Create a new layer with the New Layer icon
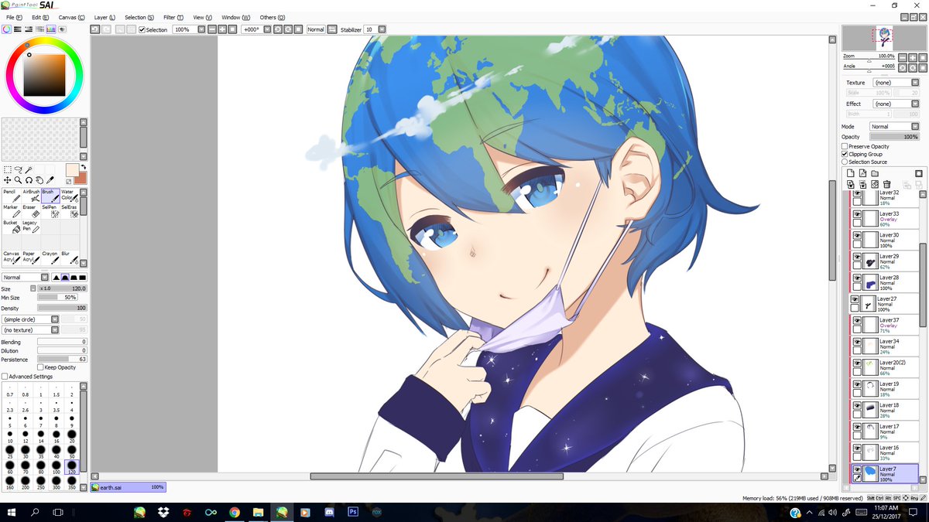The image size is (929, 522). (850, 173)
